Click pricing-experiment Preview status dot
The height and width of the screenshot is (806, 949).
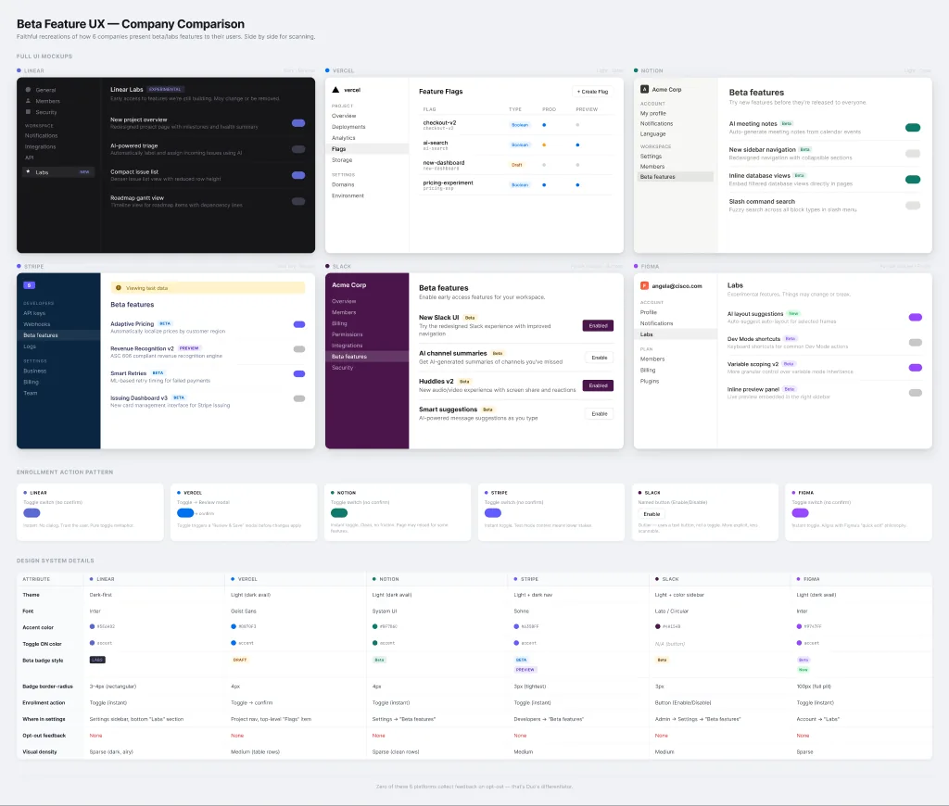click(577, 184)
